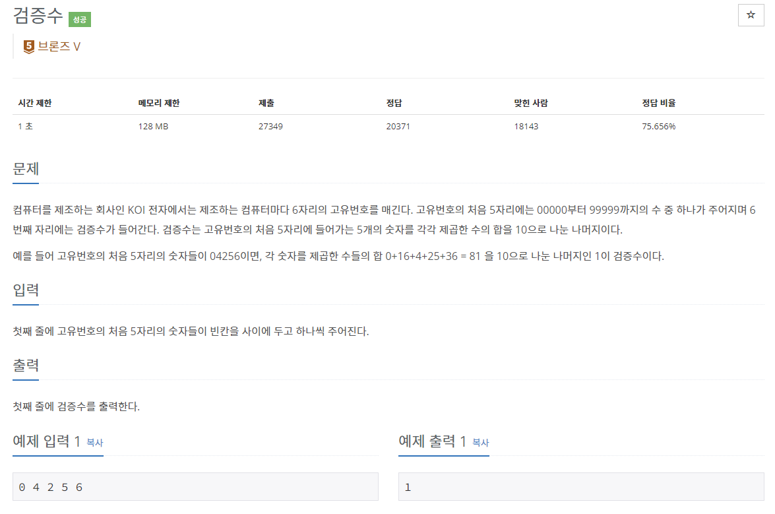This screenshot has height=514, width=775.
Task: Click the green 성공 status badge
Action: click(80, 19)
